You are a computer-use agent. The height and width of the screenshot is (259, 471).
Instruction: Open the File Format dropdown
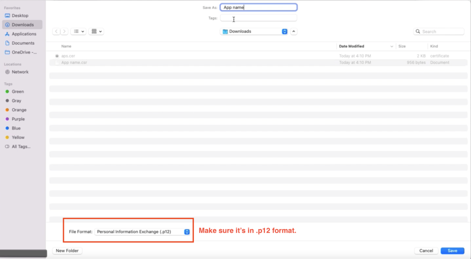(142, 232)
